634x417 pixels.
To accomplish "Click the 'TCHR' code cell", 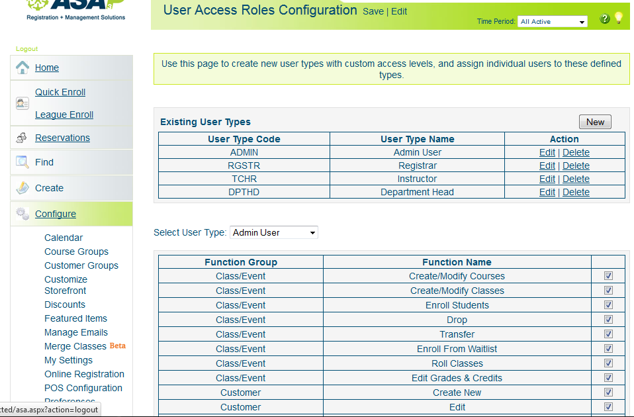I will pyautogui.click(x=244, y=179).
